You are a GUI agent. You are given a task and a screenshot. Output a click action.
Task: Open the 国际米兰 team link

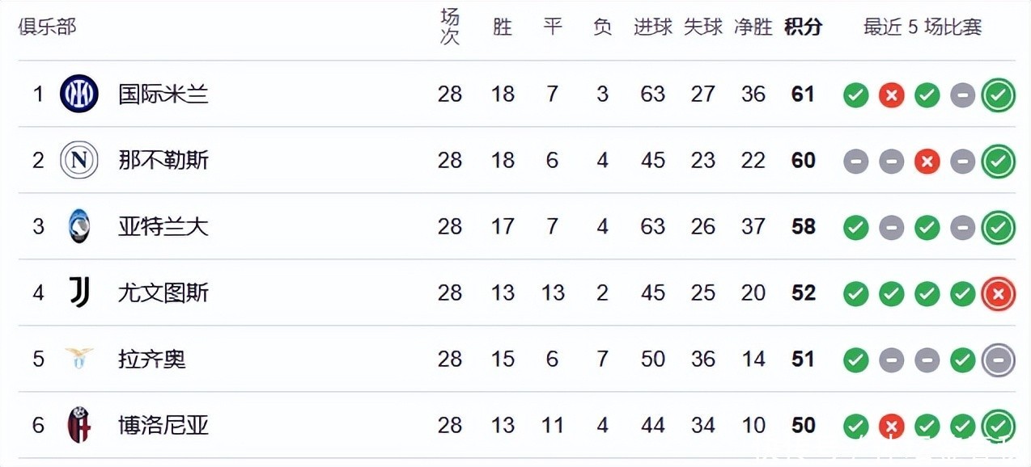click(163, 94)
